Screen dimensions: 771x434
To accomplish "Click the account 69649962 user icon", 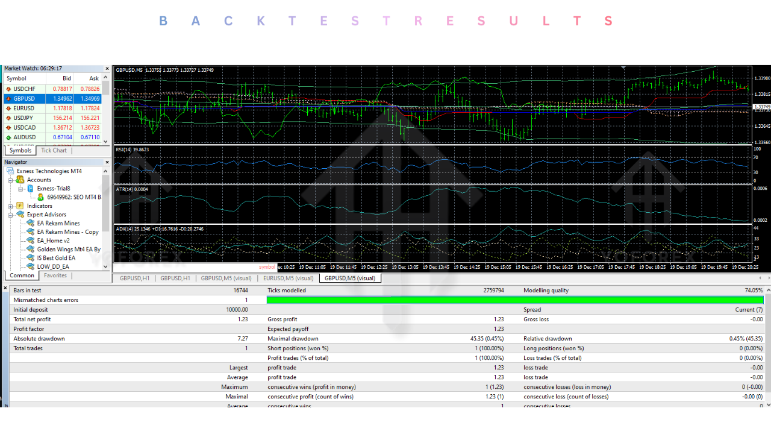I will (41, 197).
